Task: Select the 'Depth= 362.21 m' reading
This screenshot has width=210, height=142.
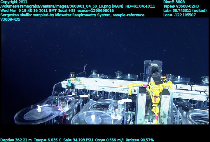Action: click(x=16, y=140)
